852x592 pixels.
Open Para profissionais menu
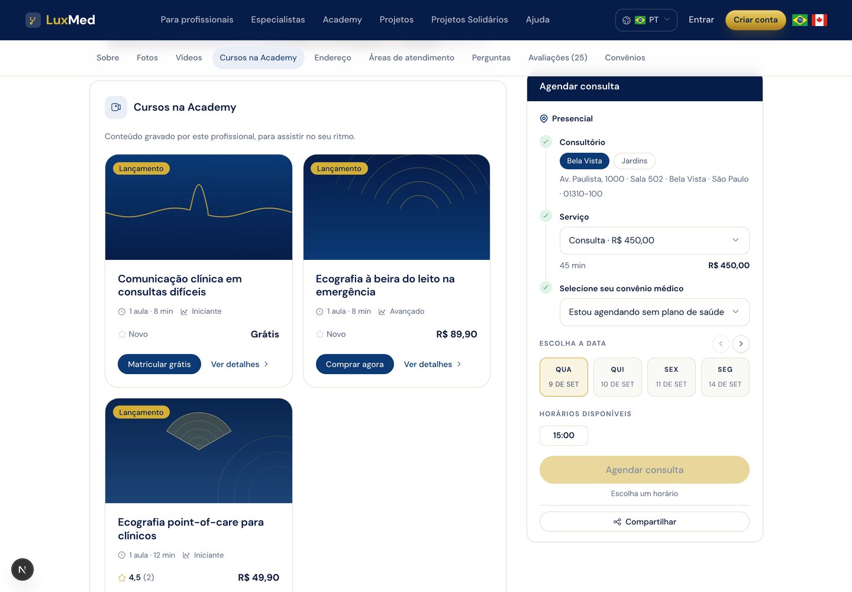[197, 20]
